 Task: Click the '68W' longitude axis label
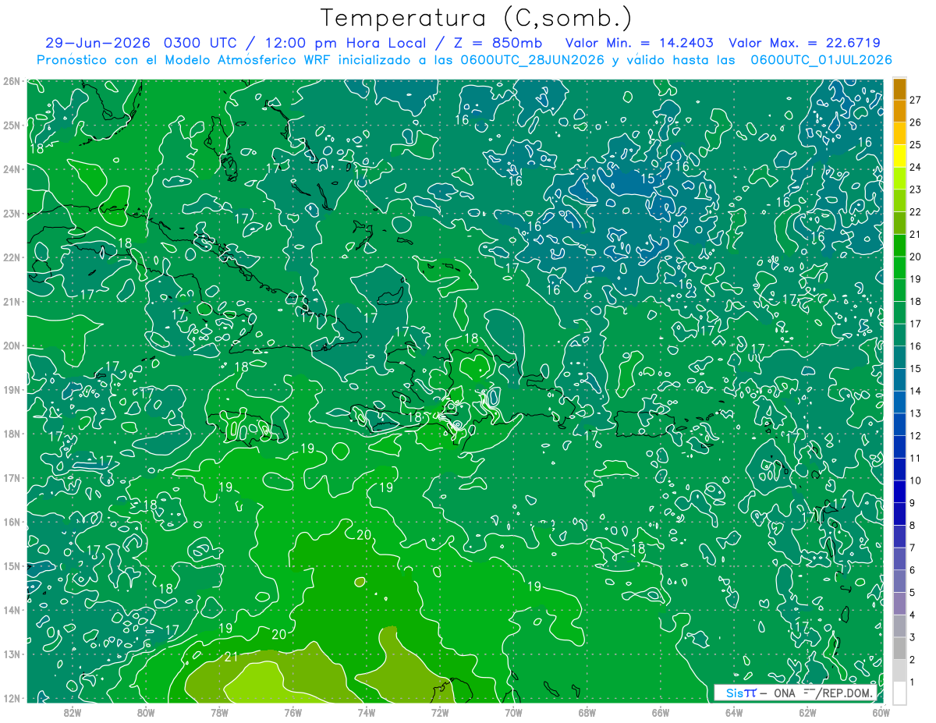pos(587,712)
